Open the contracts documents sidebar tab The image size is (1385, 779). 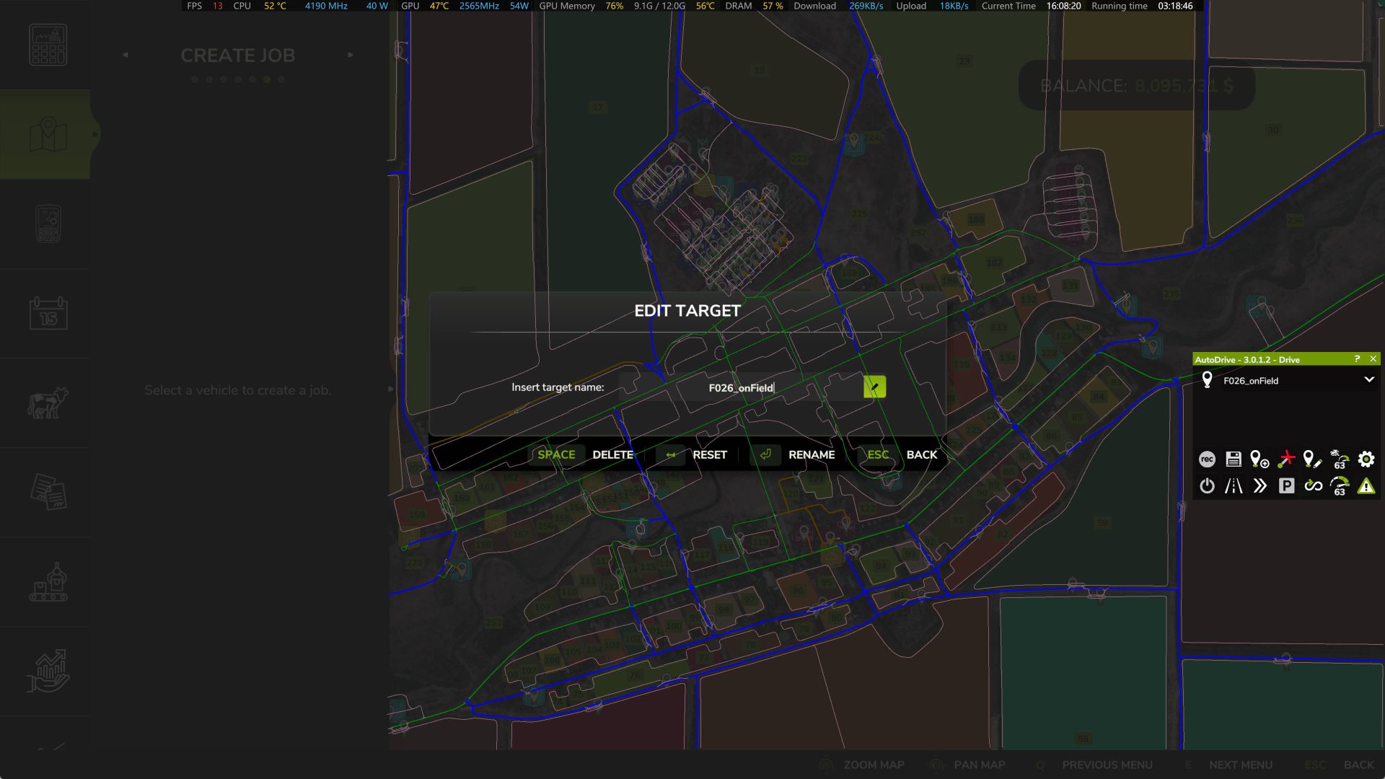click(48, 492)
